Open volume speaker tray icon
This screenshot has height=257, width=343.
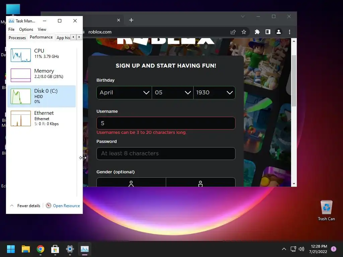click(301, 249)
